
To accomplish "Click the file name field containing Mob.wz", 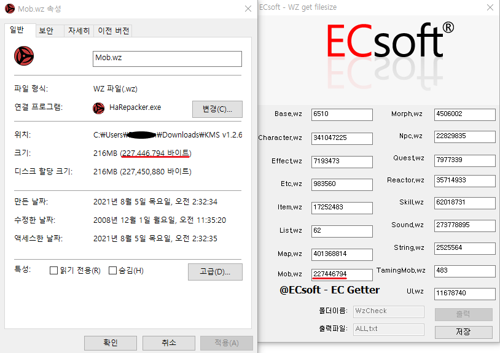I will click(x=166, y=58).
